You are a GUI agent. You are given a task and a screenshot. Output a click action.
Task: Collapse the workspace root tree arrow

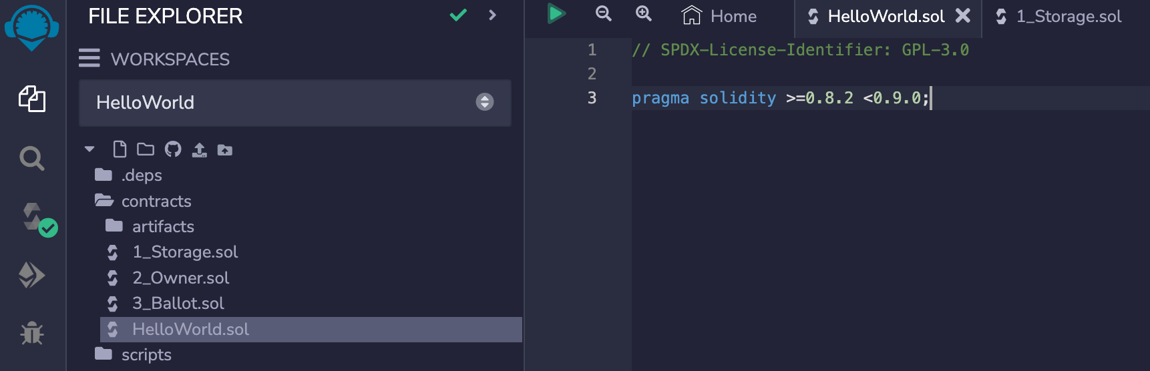point(89,149)
